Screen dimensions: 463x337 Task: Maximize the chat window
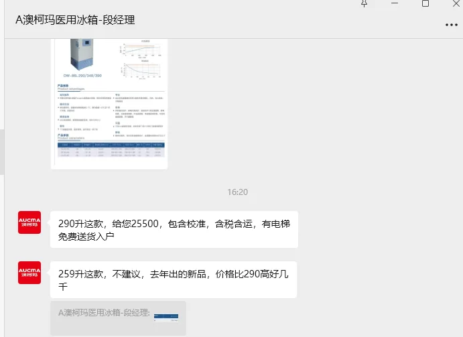[x=425, y=3]
